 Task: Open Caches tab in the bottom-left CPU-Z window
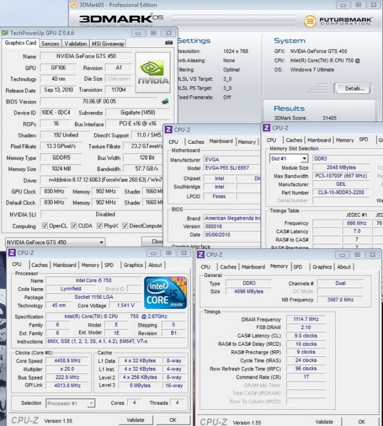(40, 265)
